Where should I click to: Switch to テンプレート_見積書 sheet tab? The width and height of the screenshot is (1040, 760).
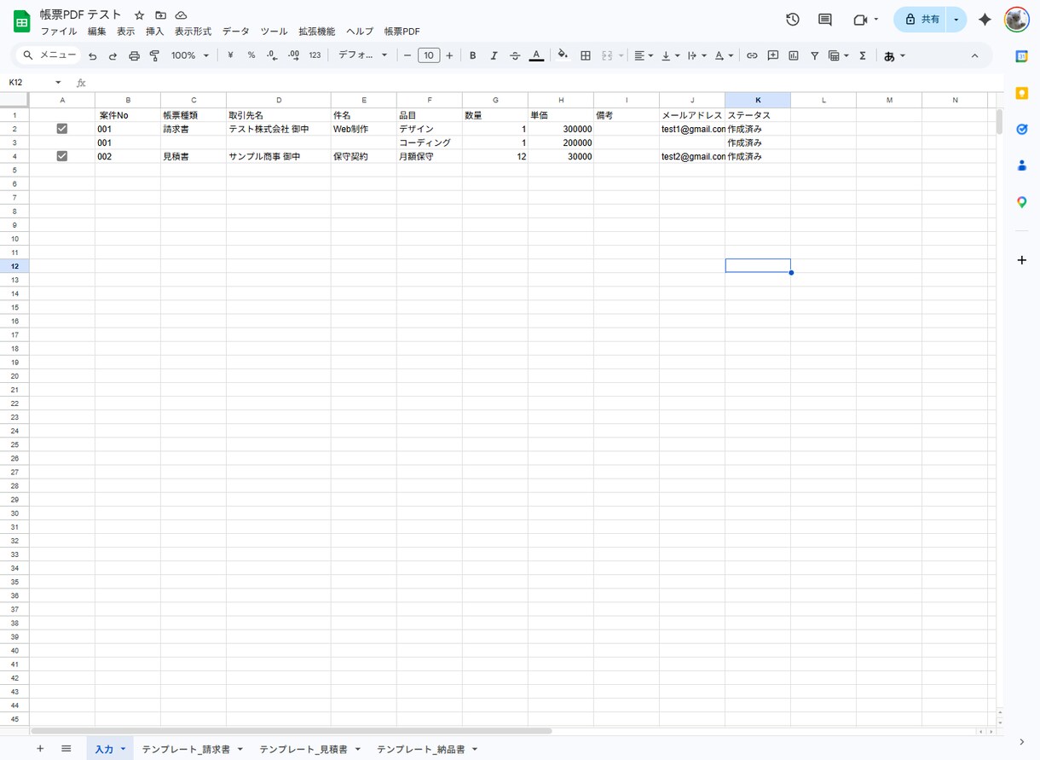[303, 749]
